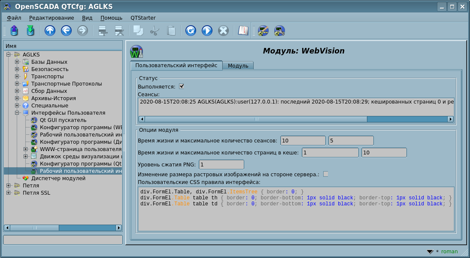Click the sessions scrollbar right arrow
This screenshot has width=470, height=258.
pyautogui.click(x=451, y=119)
